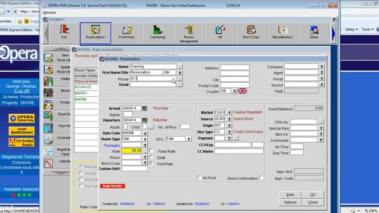Image resolution: width=379 pixels, height=213 pixels.
Task: Click Calendar sidebar icon
Action: [x=49, y=163]
